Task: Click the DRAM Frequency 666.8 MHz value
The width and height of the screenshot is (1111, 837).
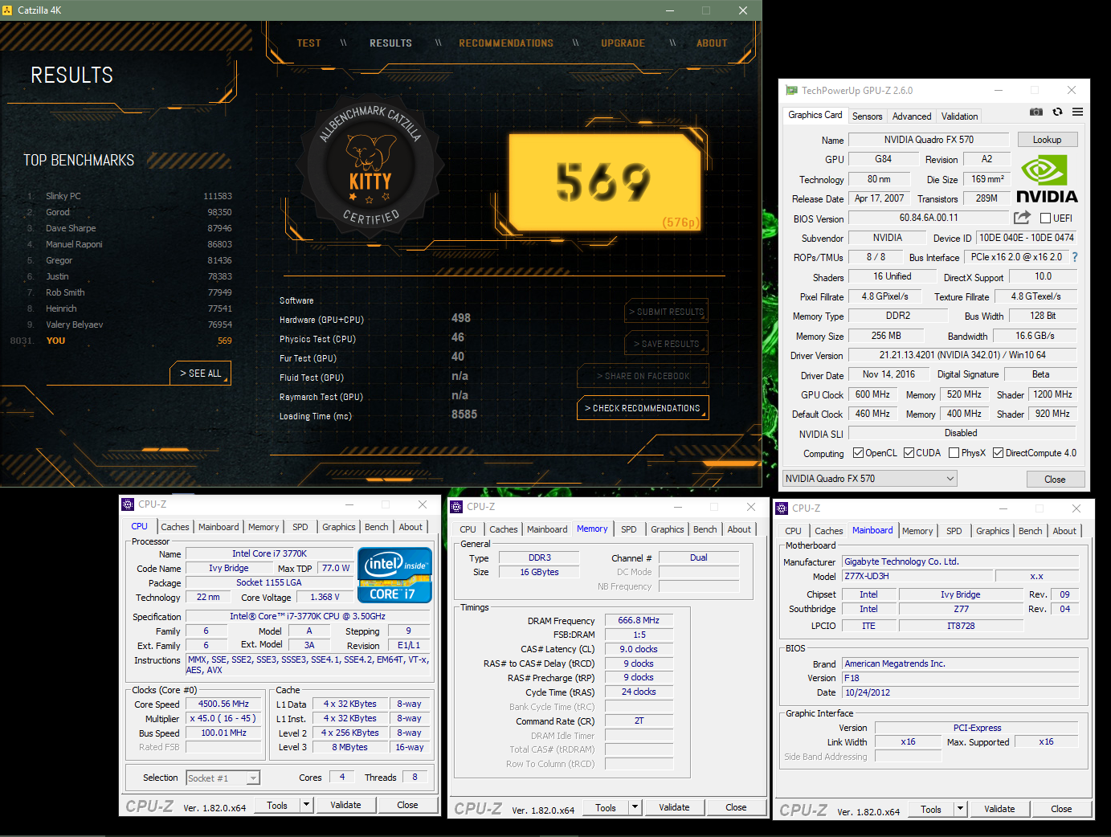Action: tap(639, 620)
